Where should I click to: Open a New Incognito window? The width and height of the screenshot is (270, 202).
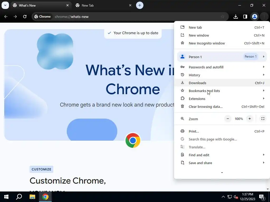click(x=222, y=43)
